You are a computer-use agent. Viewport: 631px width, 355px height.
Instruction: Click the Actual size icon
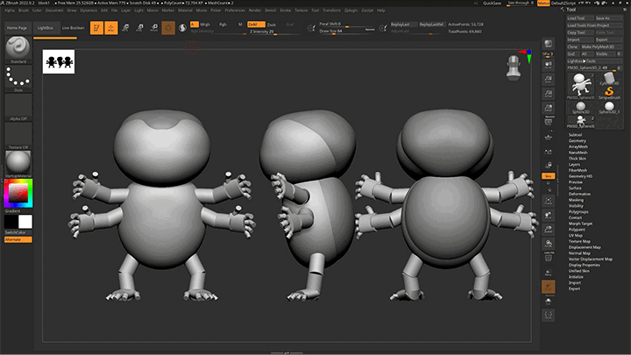point(548,94)
